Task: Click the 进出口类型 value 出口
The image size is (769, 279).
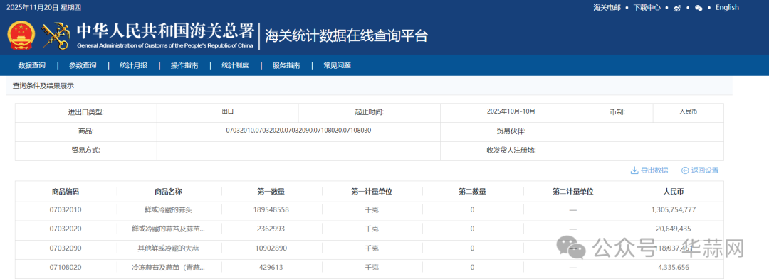Action: [x=228, y=111]
